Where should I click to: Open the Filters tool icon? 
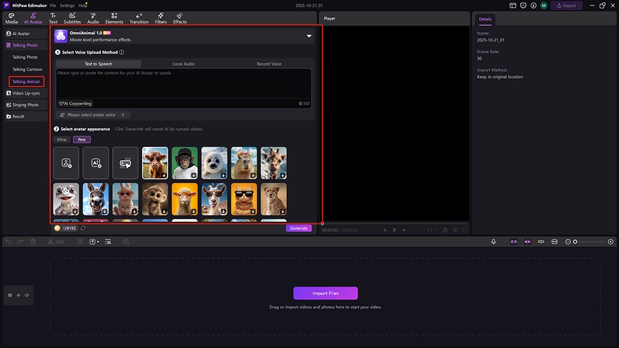[161, 18]
